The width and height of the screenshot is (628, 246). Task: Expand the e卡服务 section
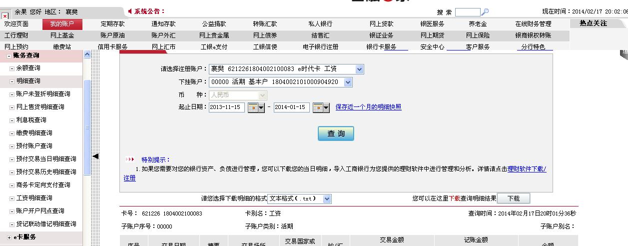pos(9,237)
